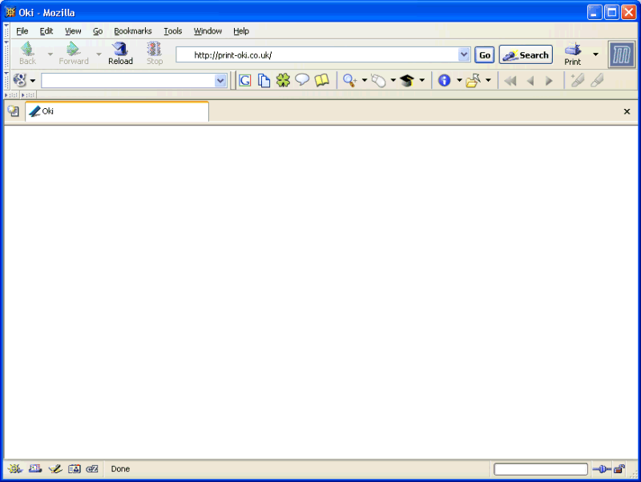Click the Stop loading button
Viewport: 641px width, 482px height.
pos(155,54)
